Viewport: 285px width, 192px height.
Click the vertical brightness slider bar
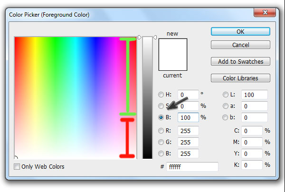tap(147, 97)
